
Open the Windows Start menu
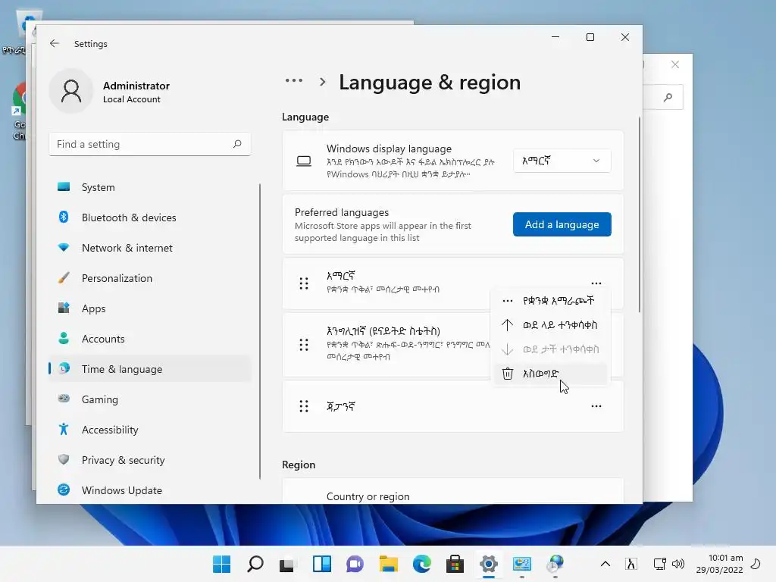coord(222,564)
